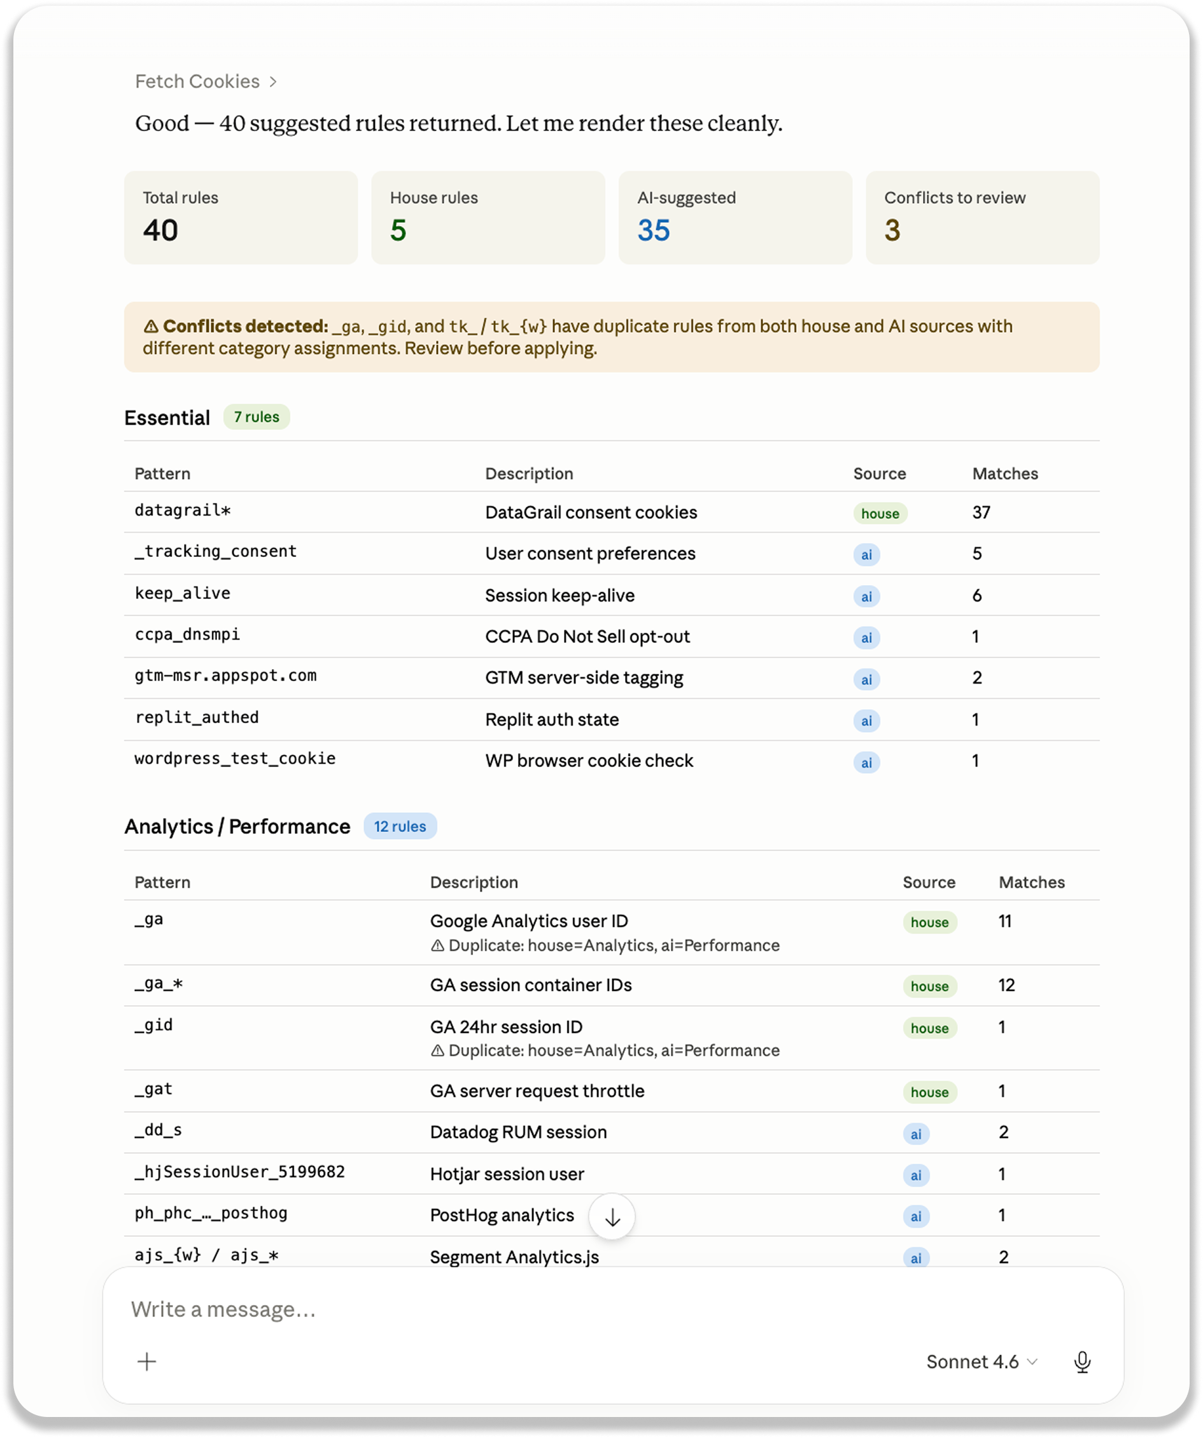Select the datagrail* pattern cell

[183, 511]
